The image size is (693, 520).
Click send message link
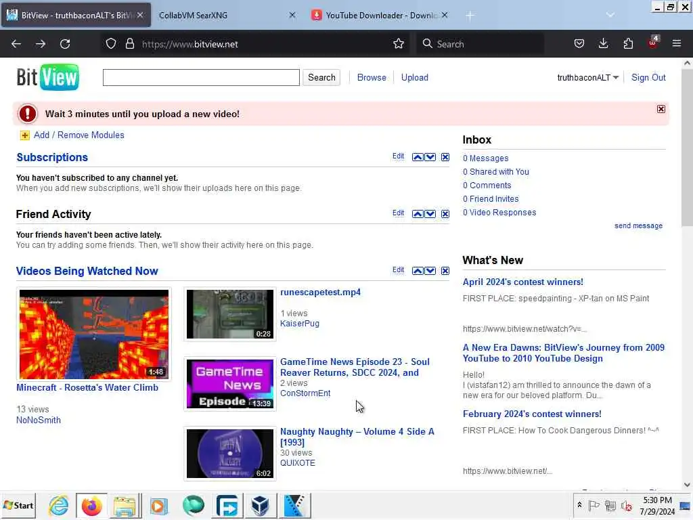tap(638, 225)
